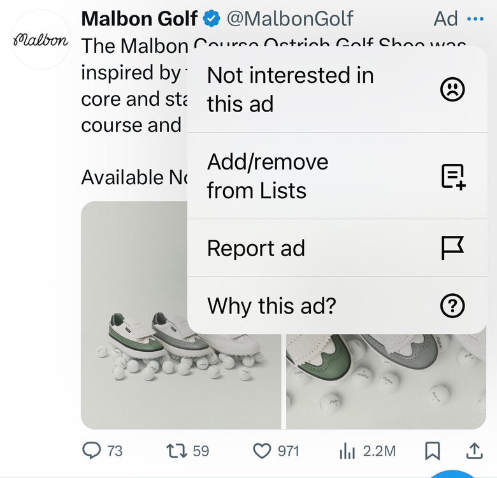Select 'Not interested in this ad'

coord(291,89)
